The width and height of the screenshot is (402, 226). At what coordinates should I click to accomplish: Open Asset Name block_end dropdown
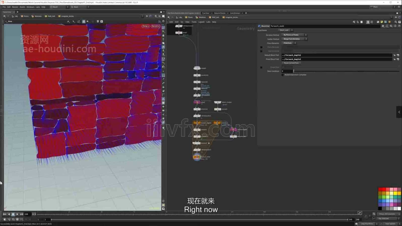point(286,30)
